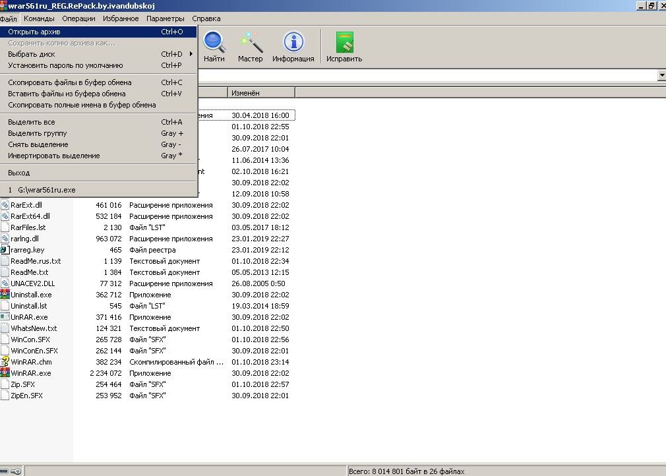This screenshot has height=476, width=666.
Task: Expand the address bar dropdown arrow
Action: tap(662, 75)
